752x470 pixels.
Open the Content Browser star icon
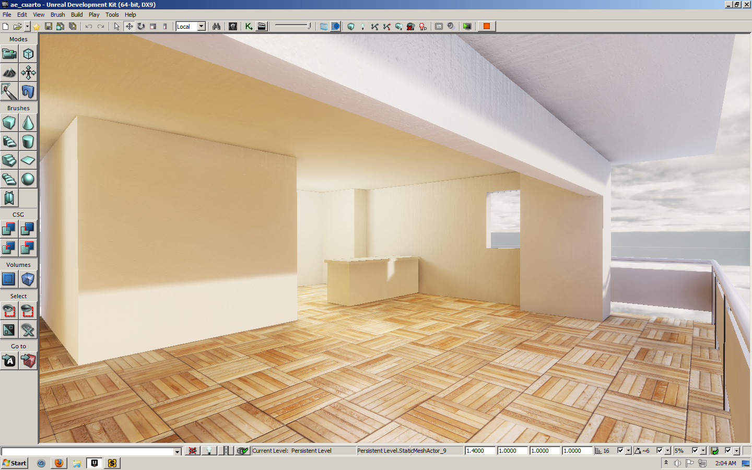37,26
